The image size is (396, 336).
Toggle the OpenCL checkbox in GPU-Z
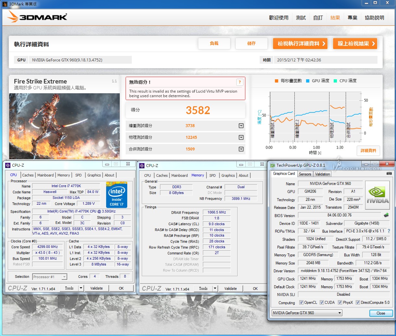tap(301, 303)
